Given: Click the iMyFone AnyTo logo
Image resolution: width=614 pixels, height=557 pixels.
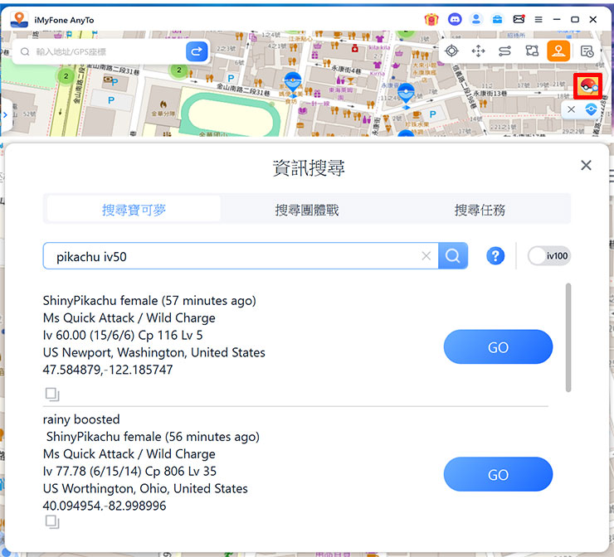Looking at the screenshot, I should click(x=19, y=19).
